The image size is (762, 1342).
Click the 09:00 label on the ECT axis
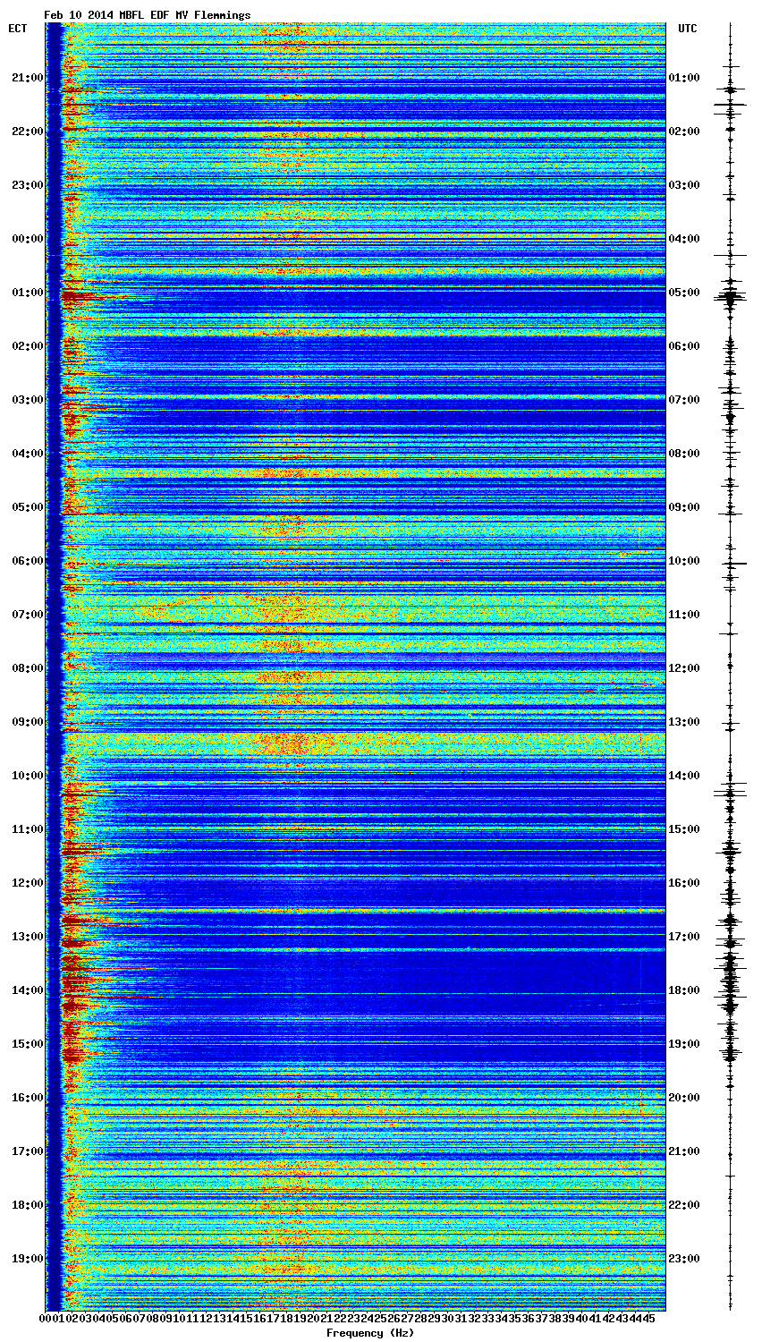(x=27, y=722)
